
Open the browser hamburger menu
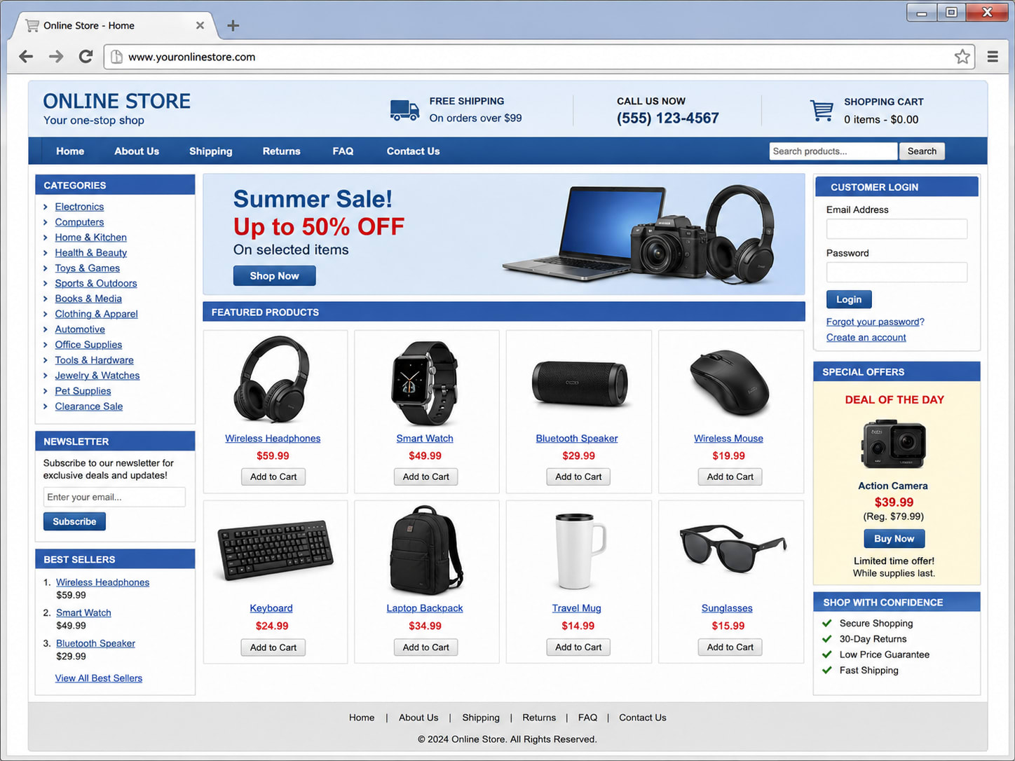(993, 57)
